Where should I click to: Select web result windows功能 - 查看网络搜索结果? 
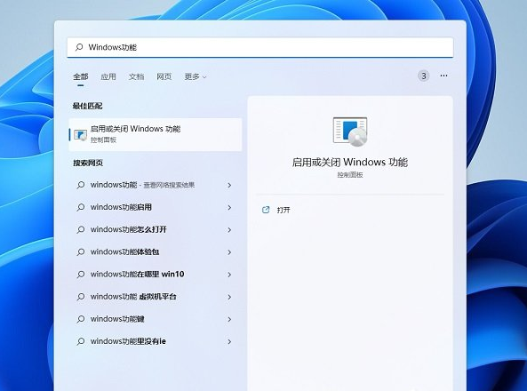coord(156,185)
